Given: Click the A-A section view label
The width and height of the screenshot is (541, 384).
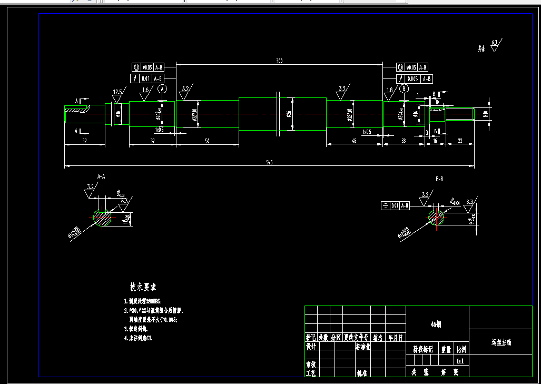Looking at the screenshot, I should point(101,176).
